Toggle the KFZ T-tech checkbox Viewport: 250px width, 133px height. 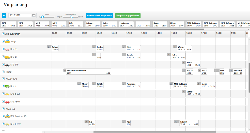(x=3, y=124)
